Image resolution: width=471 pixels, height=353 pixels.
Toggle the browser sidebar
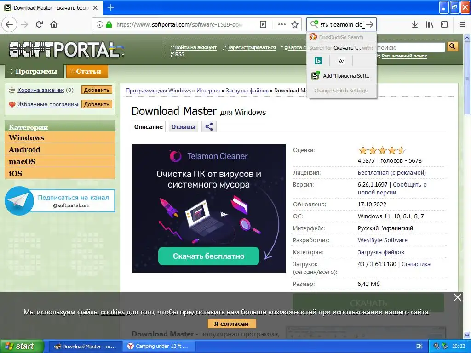click(444, 24)
